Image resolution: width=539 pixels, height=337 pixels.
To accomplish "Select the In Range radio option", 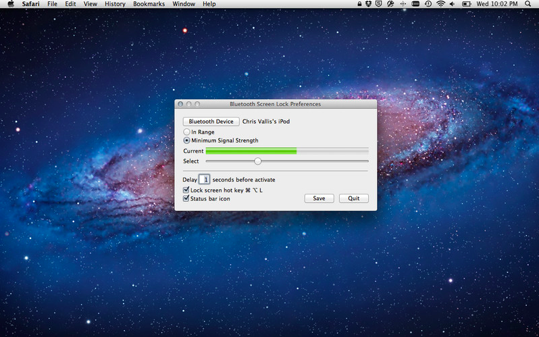I will (186, 132).
